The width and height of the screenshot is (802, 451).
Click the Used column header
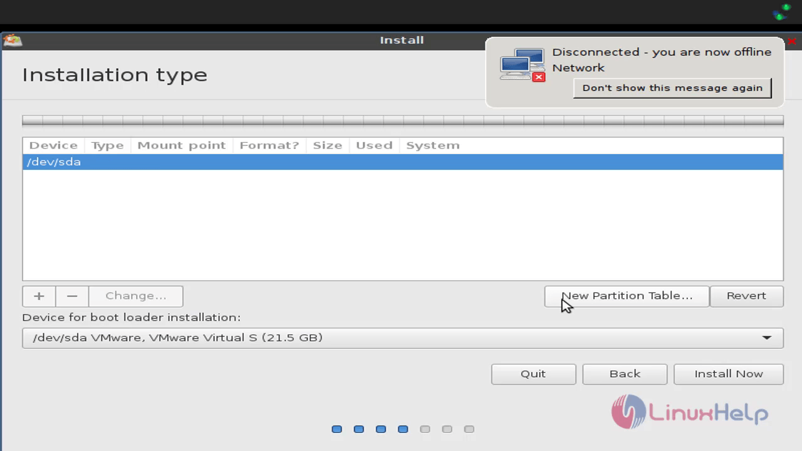pyautogui.click(x=374, y=145)
